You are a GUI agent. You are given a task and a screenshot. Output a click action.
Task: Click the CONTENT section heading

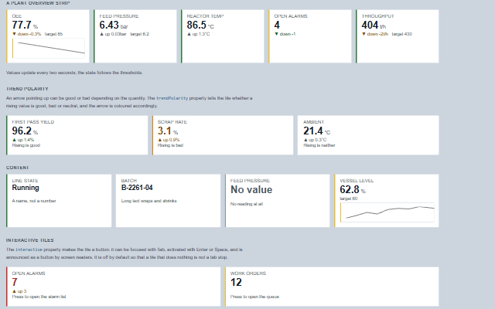(17, 168)
